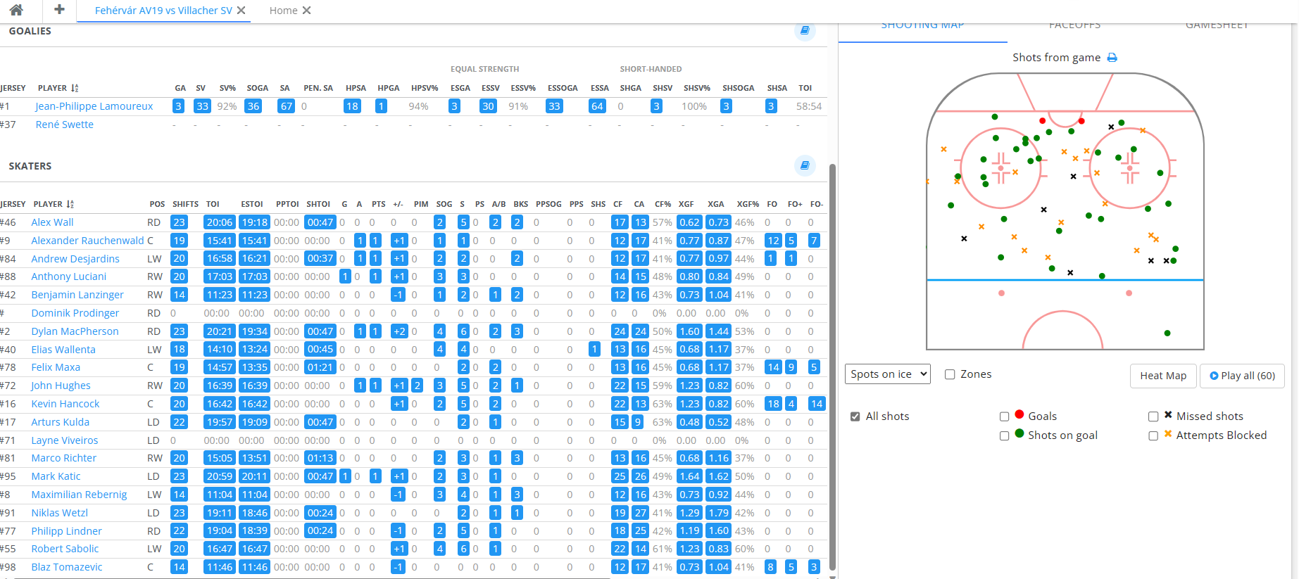Sort goalies using the PLAYER sort icon
Viewport: 1299px width, 579px height.
pos(75,88)
